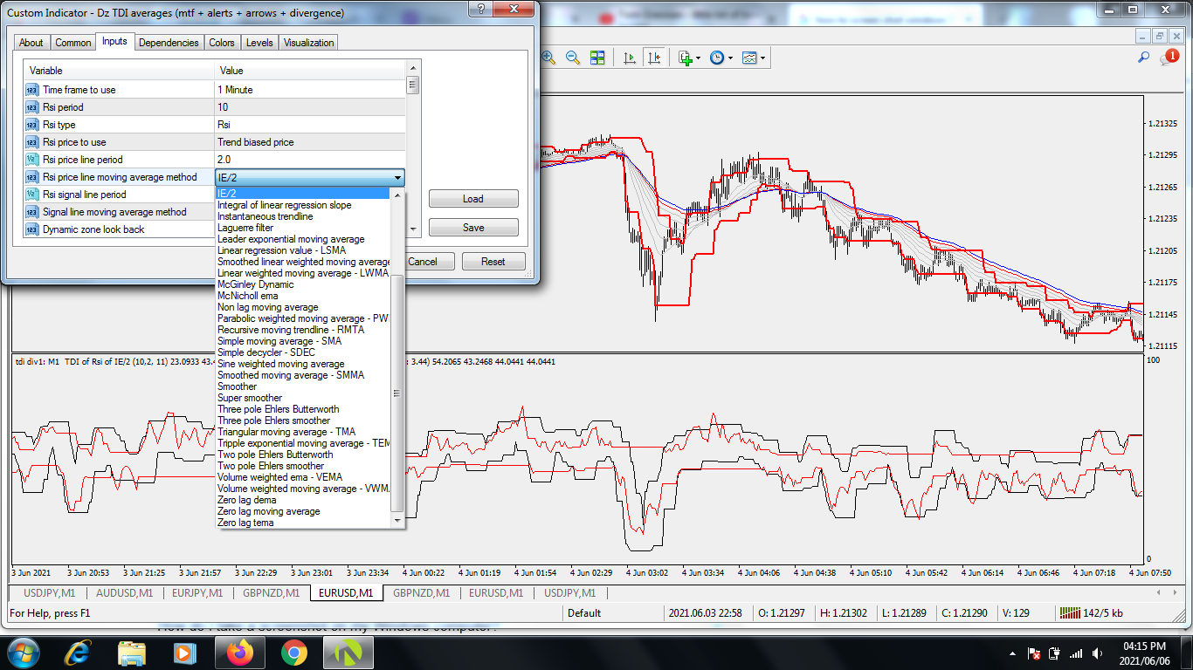The width and height of the screenshot is (1193, 670).
Task: Open the notifications chat bubble icon
Action: pos(1169,58)
